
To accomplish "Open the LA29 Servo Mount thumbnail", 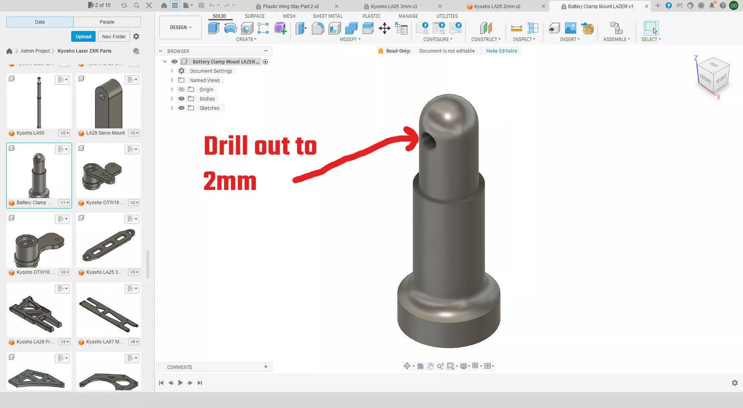I will [109, 101].
